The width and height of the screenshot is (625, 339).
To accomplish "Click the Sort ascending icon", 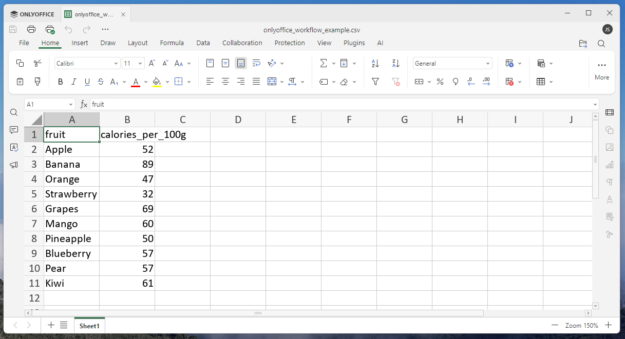I will point(375,64).
